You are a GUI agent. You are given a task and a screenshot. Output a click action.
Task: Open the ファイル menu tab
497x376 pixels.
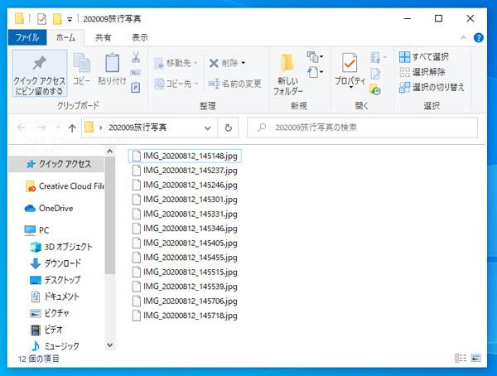tap(27, 37)
